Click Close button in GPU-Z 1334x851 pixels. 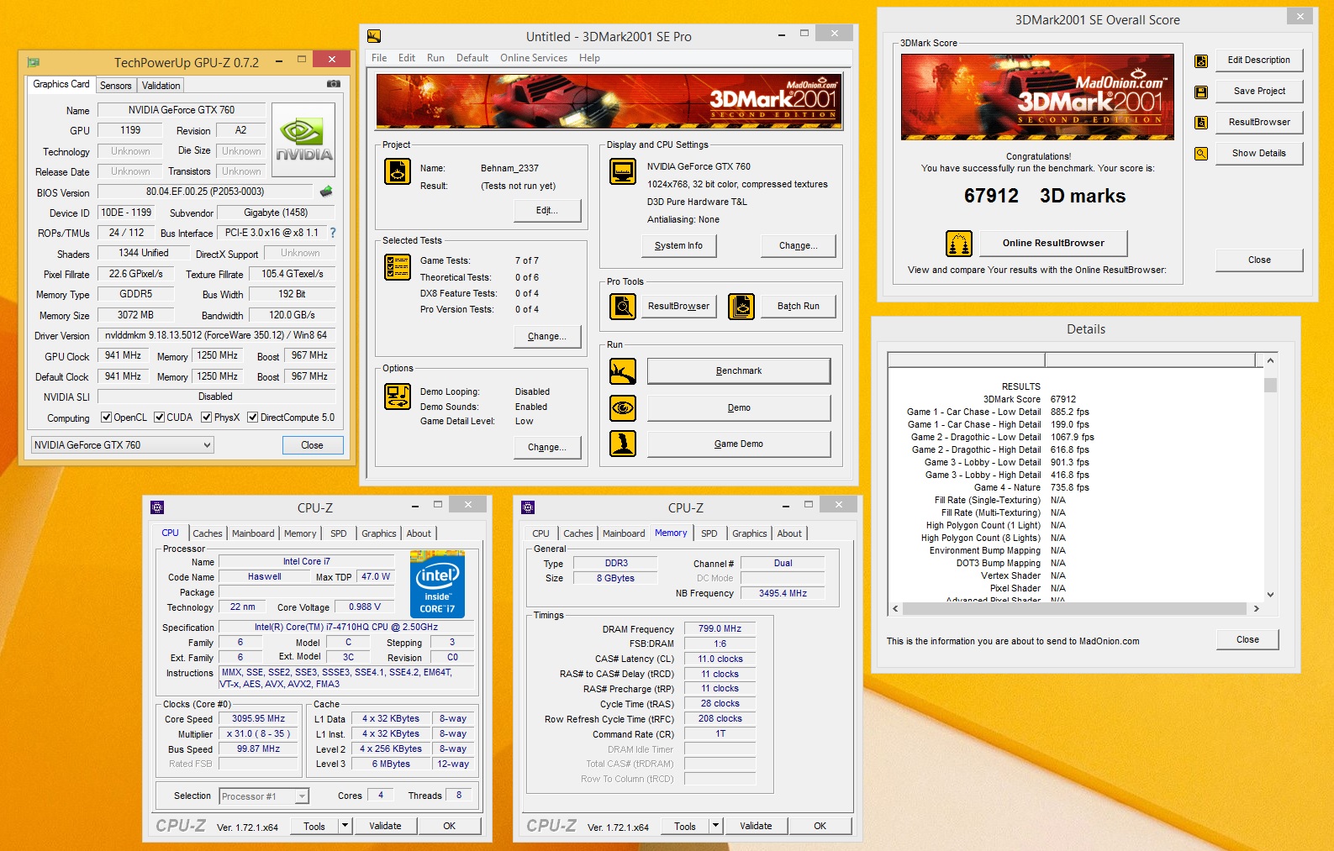click(312, 445)
